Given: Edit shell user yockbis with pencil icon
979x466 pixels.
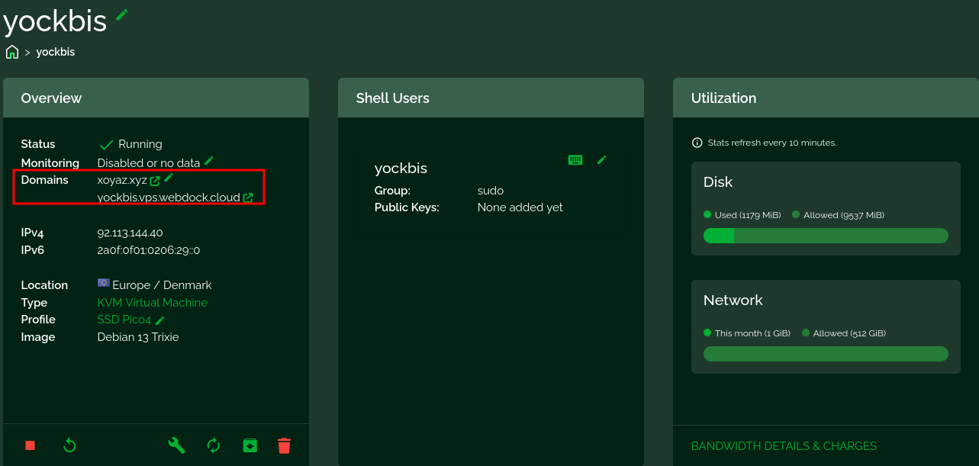Looking at the screenshot, I should tap(602, 160).
